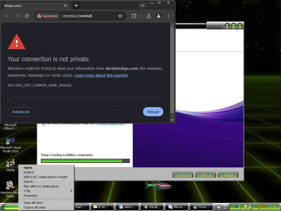The image size is (281, 211).
Task: Open Learn more about this warning link
Action: click(x=101, y=75)
